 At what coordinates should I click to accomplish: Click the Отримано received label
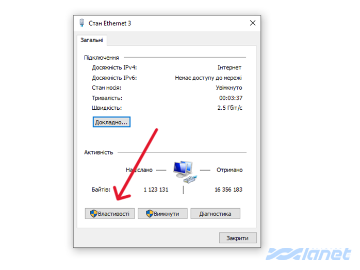(x=230, y=170)
